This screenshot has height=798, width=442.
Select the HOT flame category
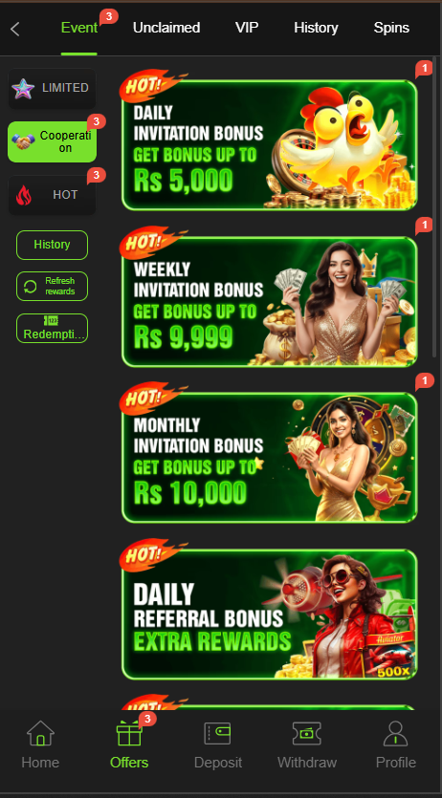coord(52,195)
